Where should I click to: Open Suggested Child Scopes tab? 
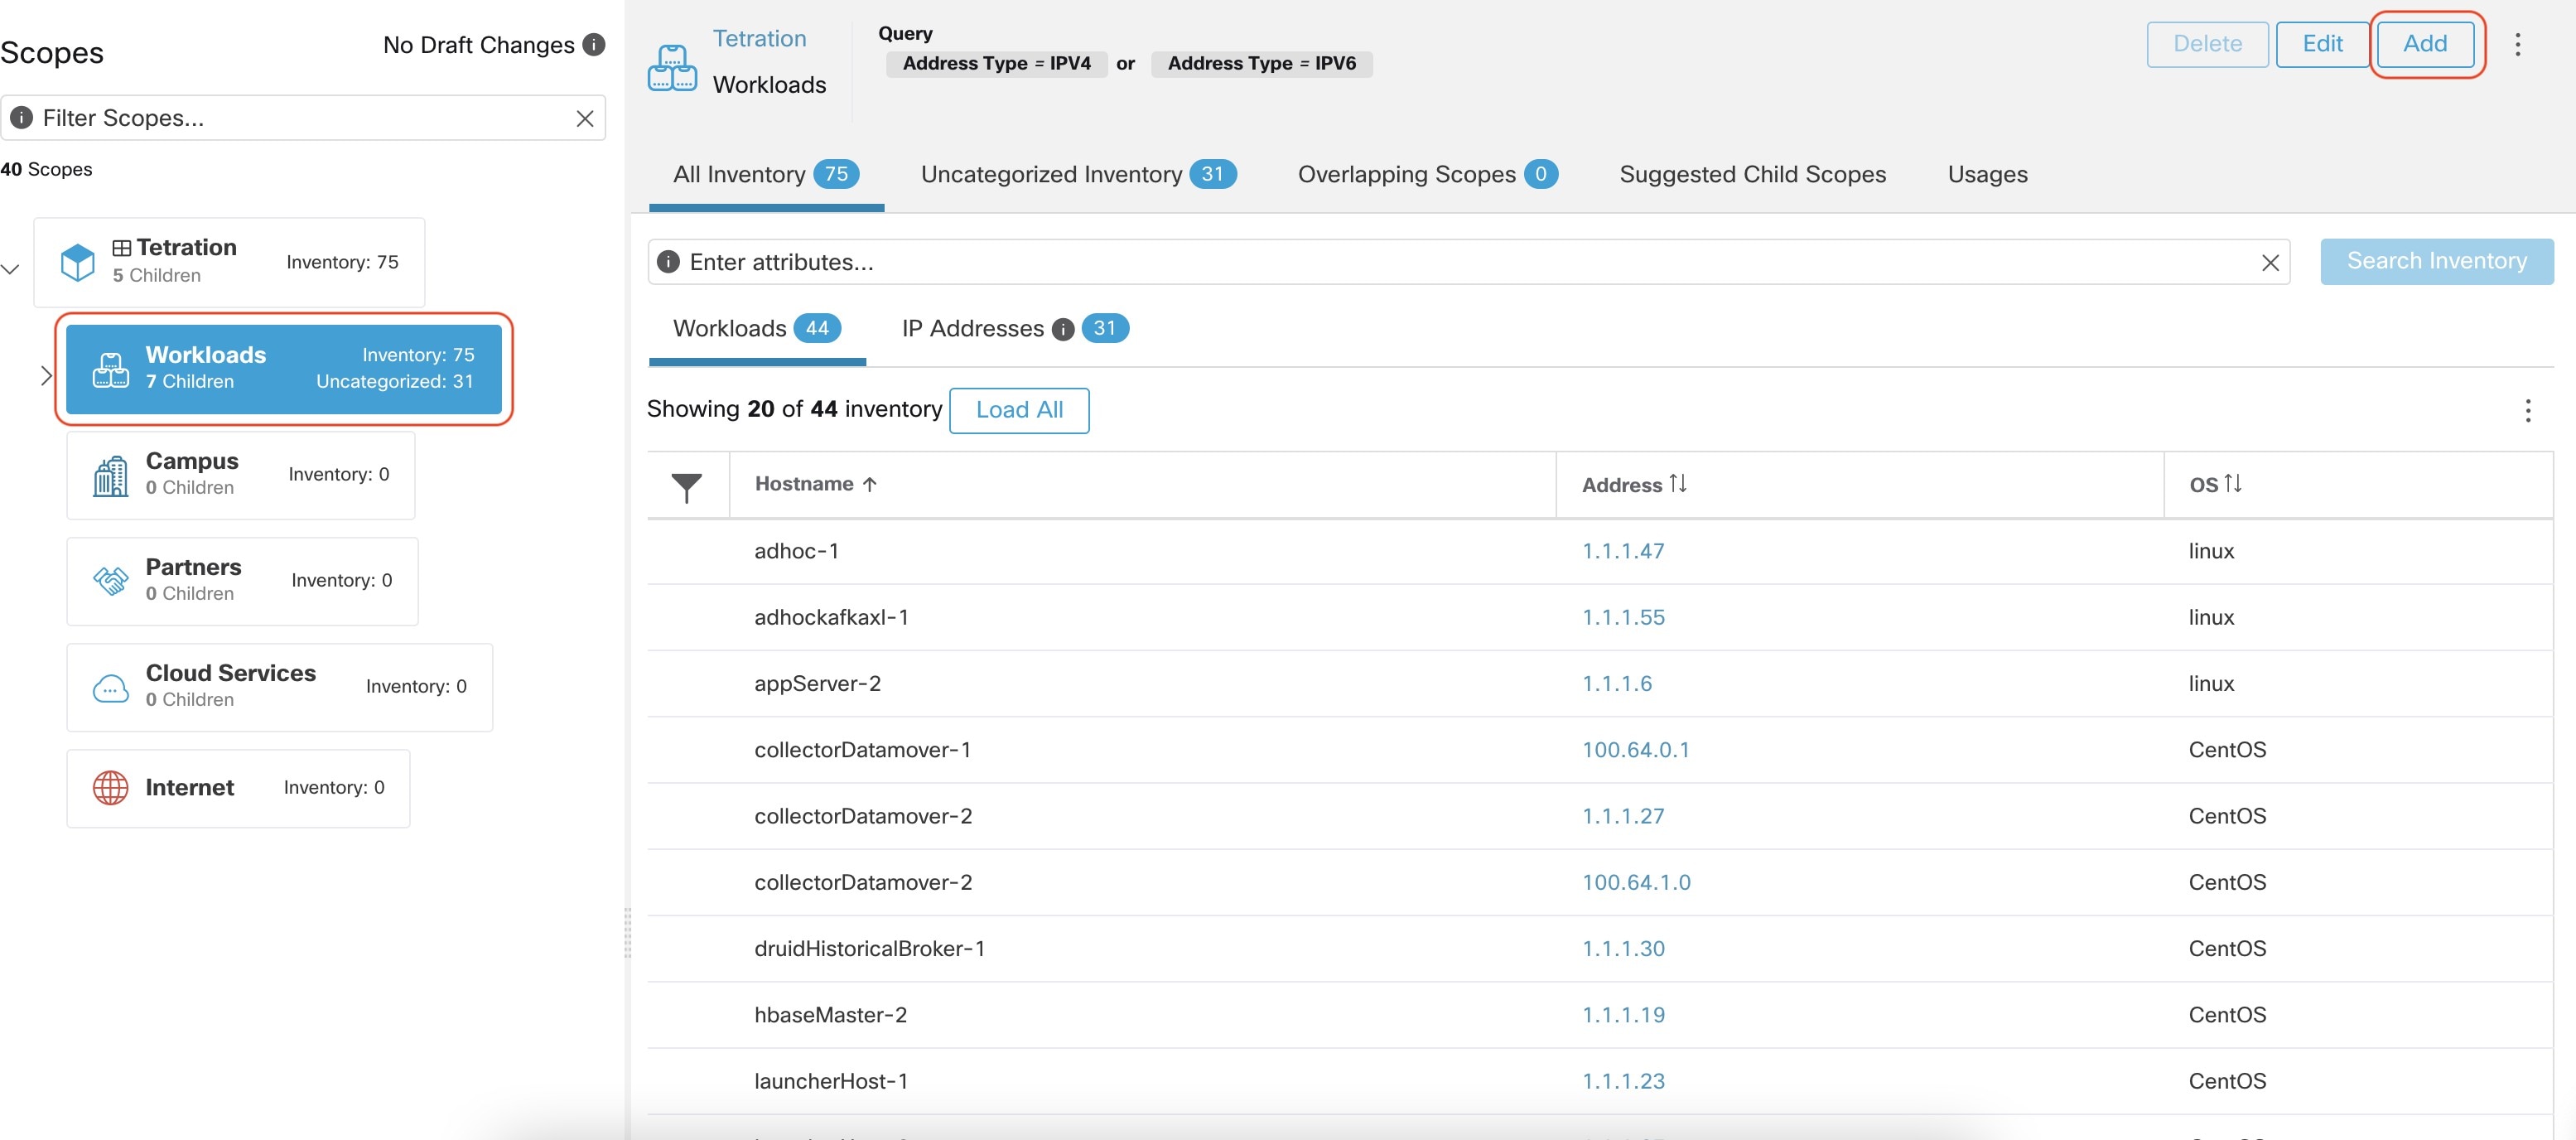(1752, 175)
